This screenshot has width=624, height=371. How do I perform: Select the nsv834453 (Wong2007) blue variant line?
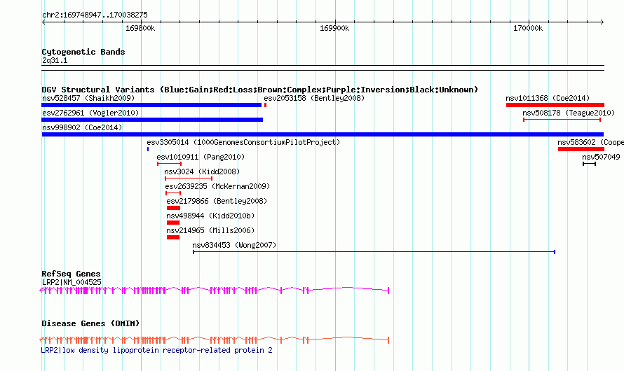(374, 252)
